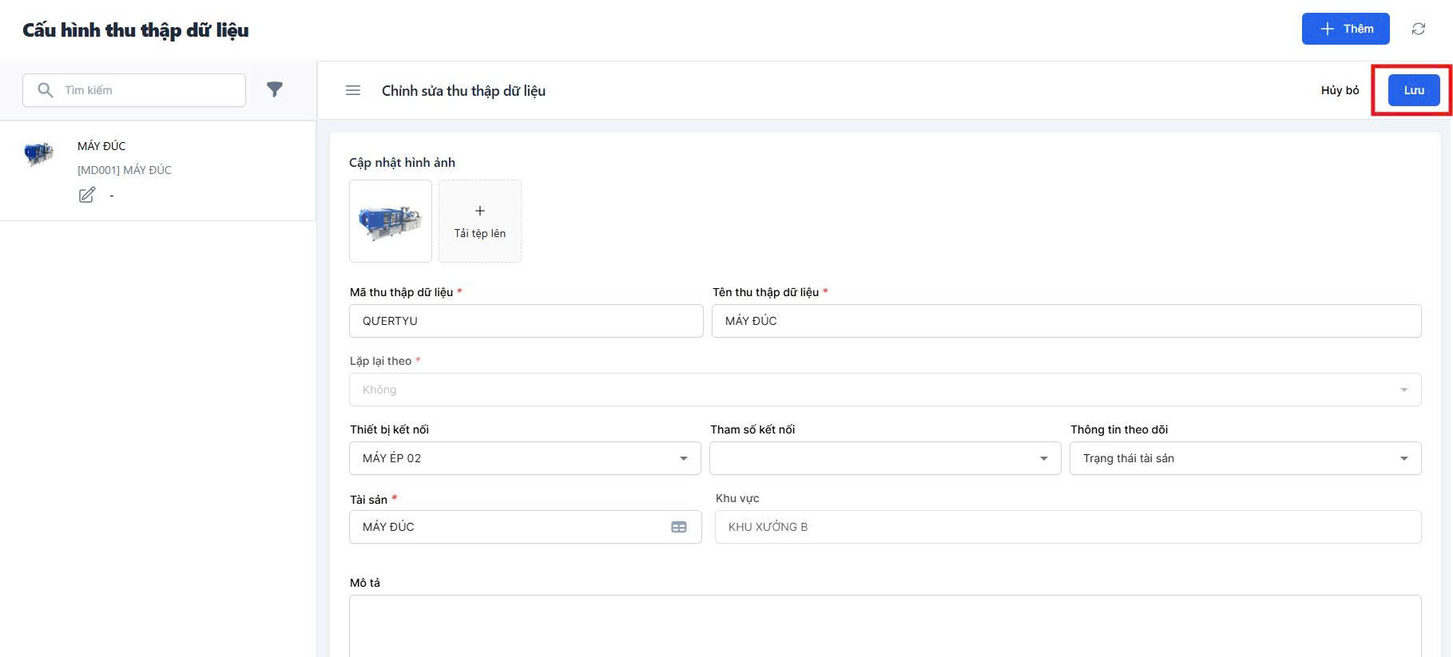Click the search magnifier icon
The image size is (1453, 657).
tap(46, 90)
